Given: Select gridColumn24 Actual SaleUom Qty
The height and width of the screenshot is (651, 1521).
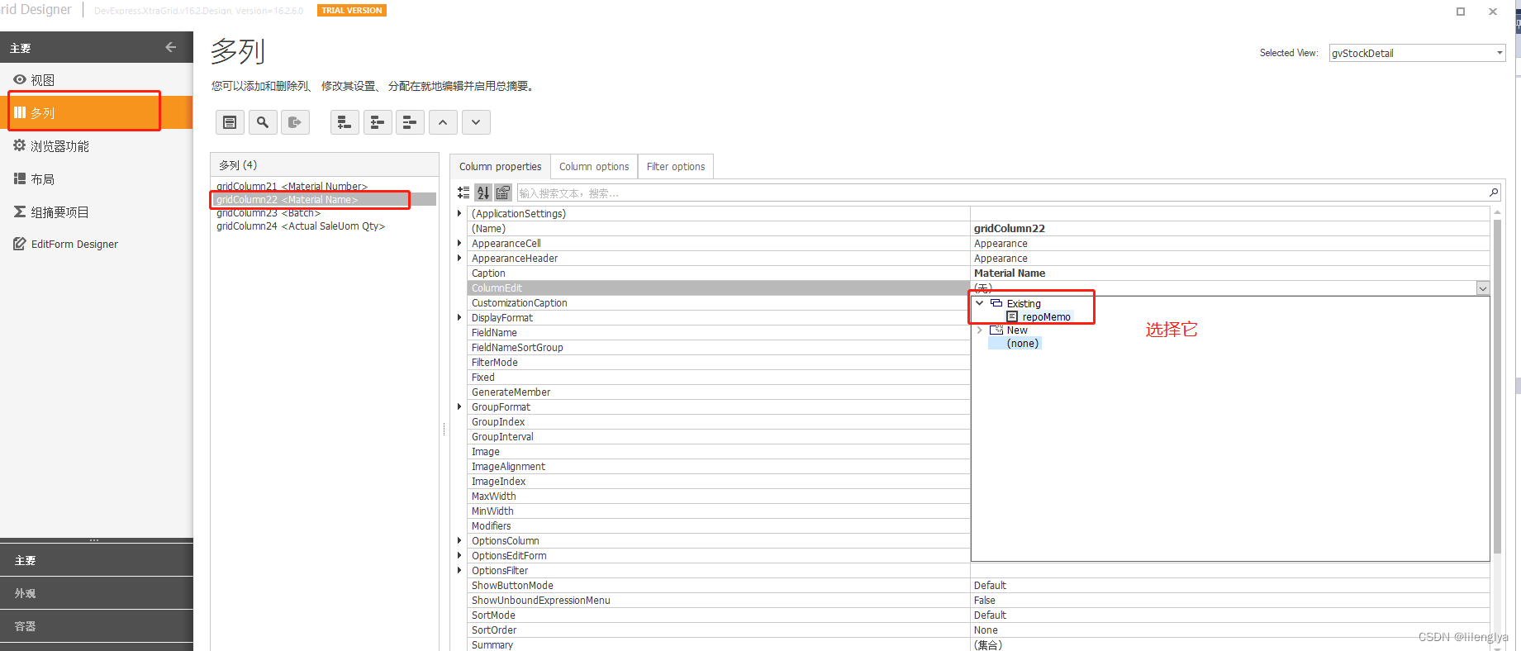Looking at the screenshot, I should coord(301,226).
